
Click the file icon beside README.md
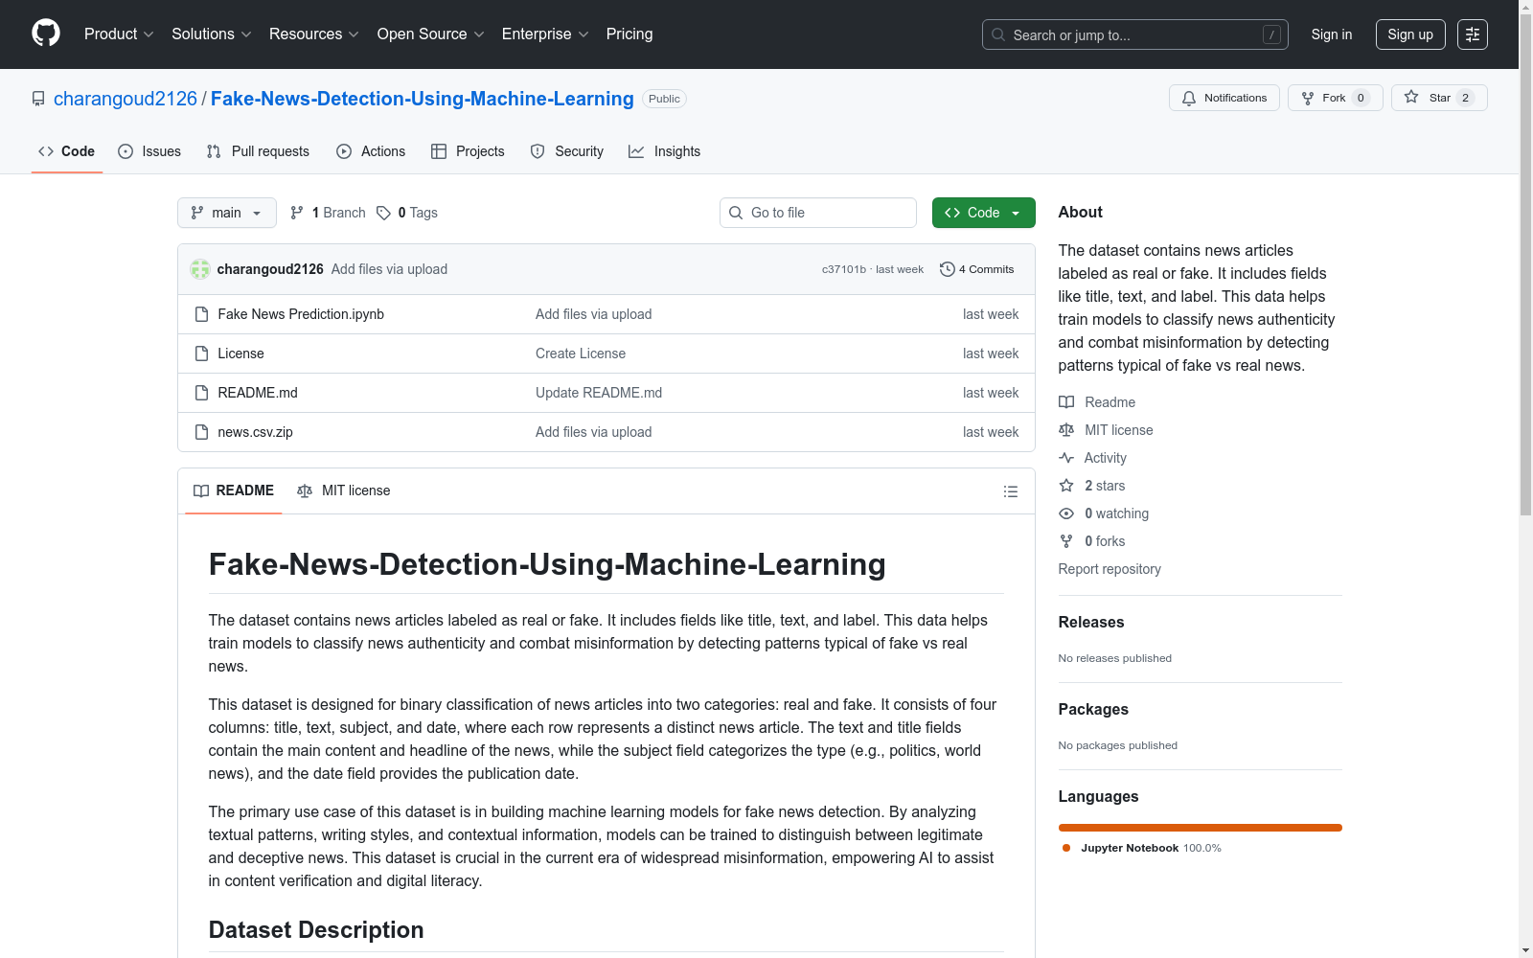[201, 393]
